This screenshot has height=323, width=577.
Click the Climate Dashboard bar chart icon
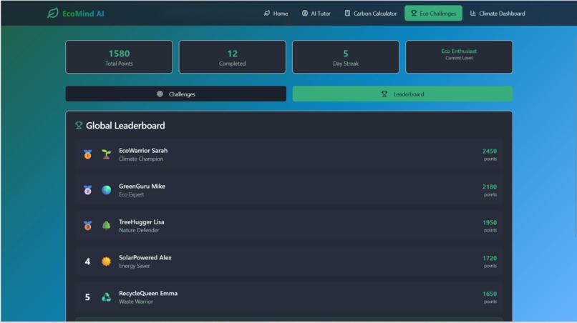point(473,14)
